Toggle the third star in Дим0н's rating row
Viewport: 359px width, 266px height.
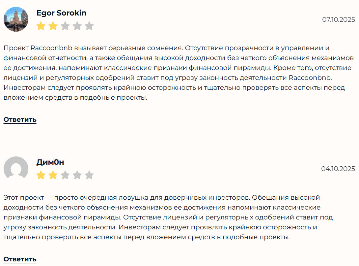coord(65,175)
